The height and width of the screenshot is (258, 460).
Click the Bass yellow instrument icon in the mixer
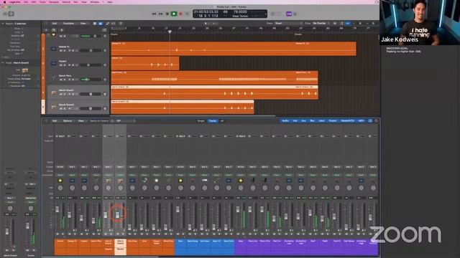(x=180, y=181)
